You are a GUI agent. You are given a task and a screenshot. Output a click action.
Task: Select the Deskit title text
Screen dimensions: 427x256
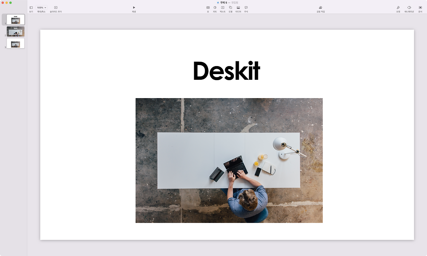coord(227,70)
